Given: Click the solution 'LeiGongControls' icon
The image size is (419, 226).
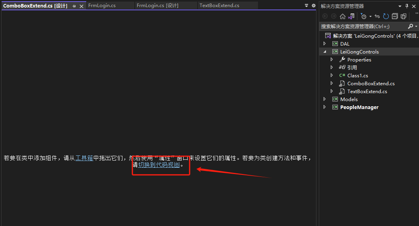Looking at the screenshot, I should click(328, 36).
